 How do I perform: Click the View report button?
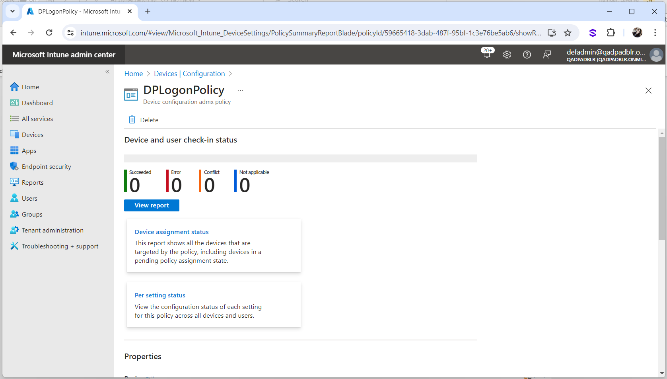(152, 205)
